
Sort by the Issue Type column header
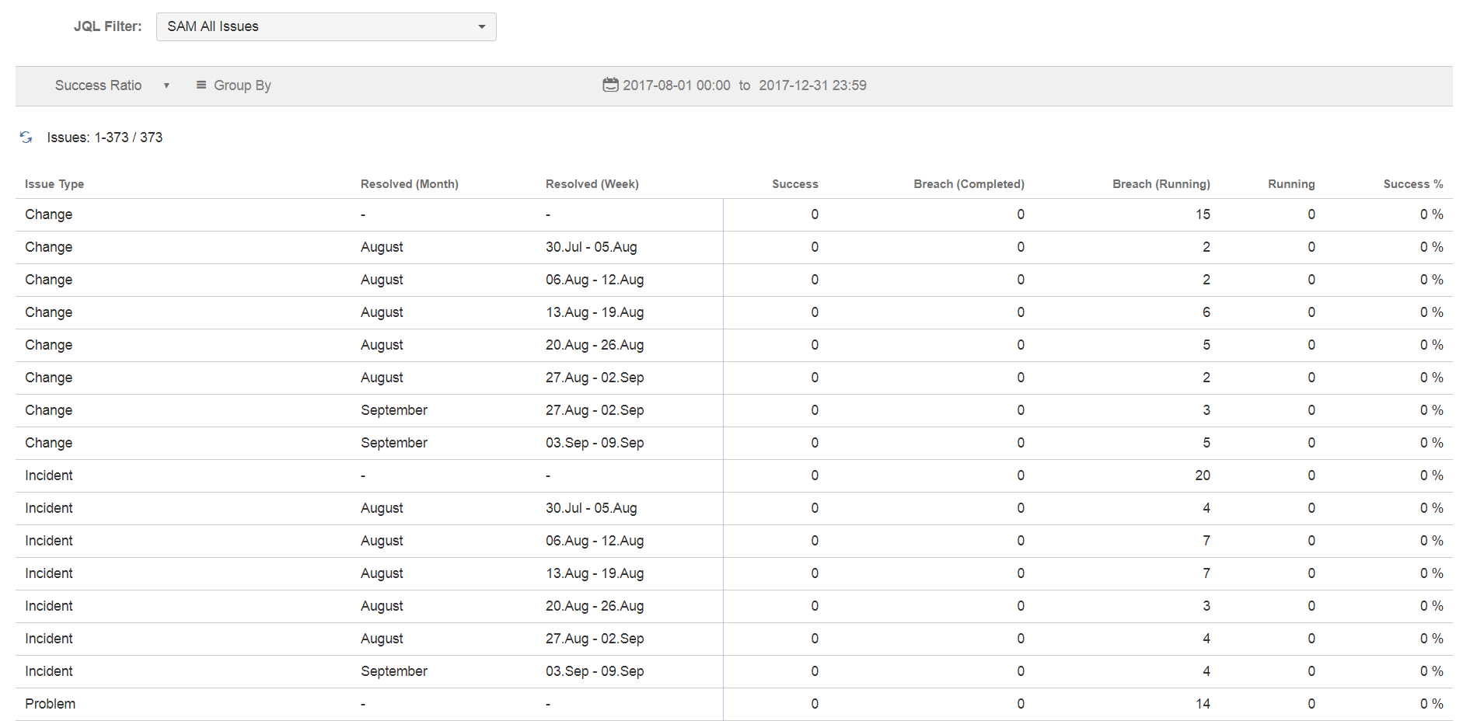[54, 184]
